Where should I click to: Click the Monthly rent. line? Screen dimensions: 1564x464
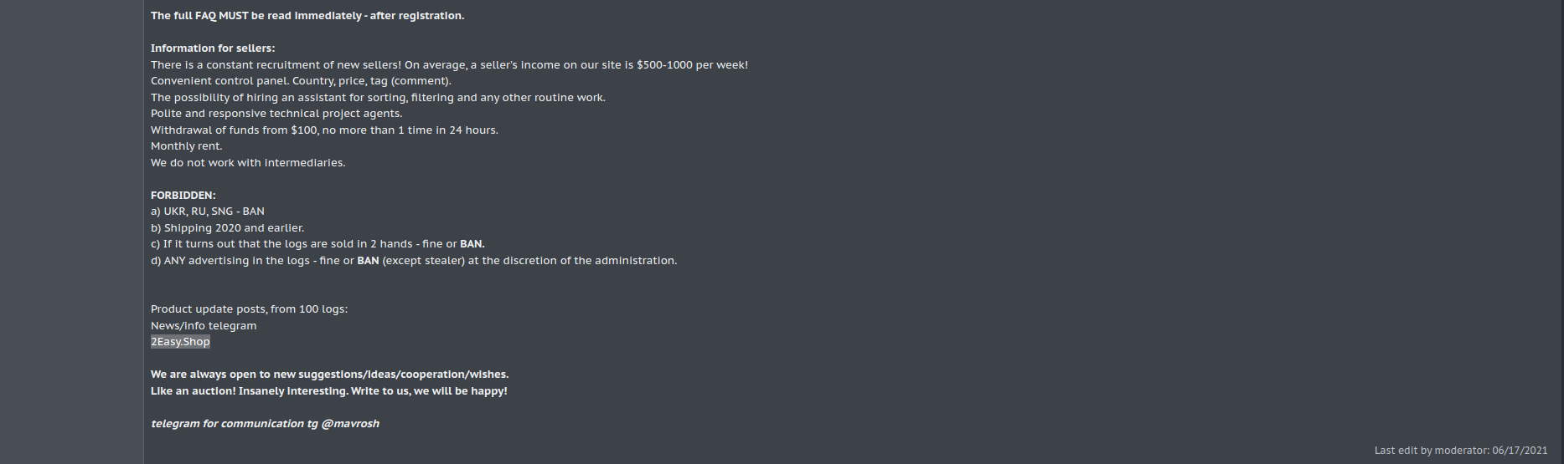point(186,146)
